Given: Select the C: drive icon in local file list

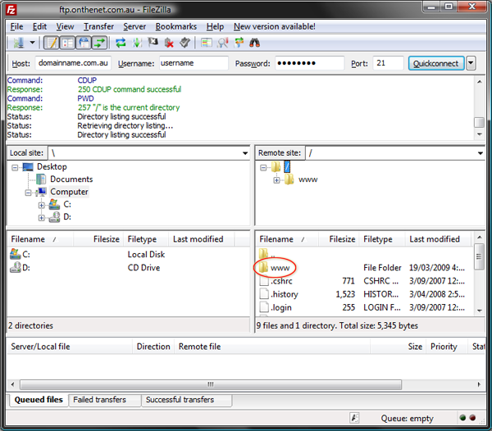Looking at the screenshot, I should [x=15, y=254].
